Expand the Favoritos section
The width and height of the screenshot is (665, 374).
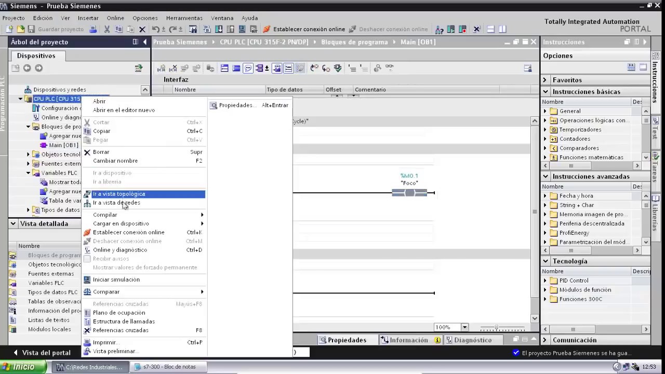[545, 80]
